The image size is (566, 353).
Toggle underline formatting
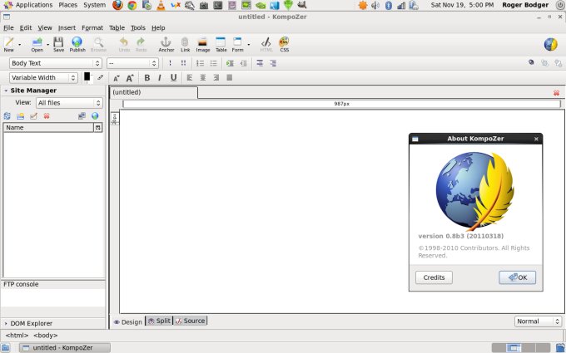(x=173, y=78)
